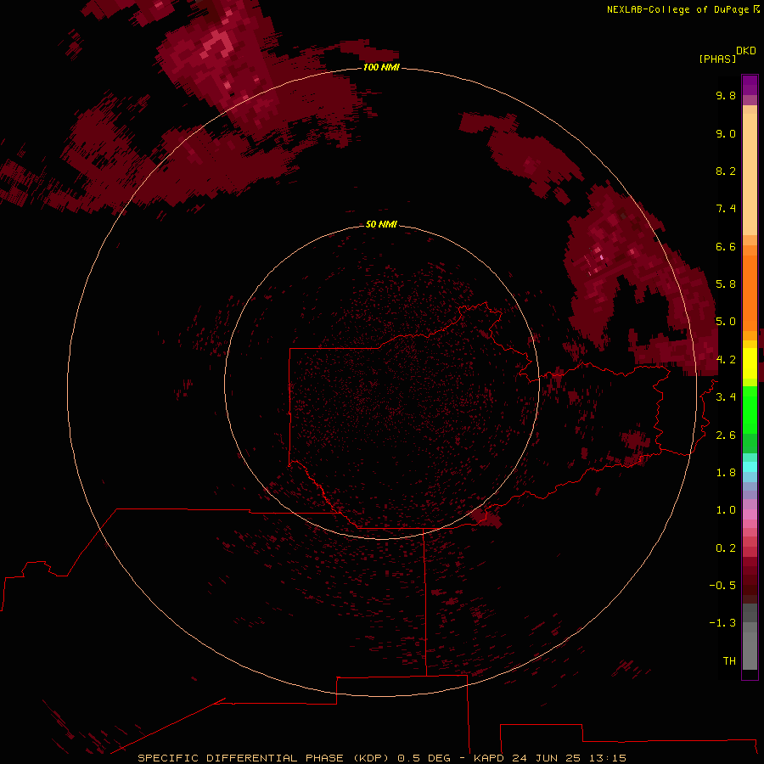The height and width of the screenshot is (764, 764).
Task: Click the 9.8 value on color scale
Action: pos(726,95)
